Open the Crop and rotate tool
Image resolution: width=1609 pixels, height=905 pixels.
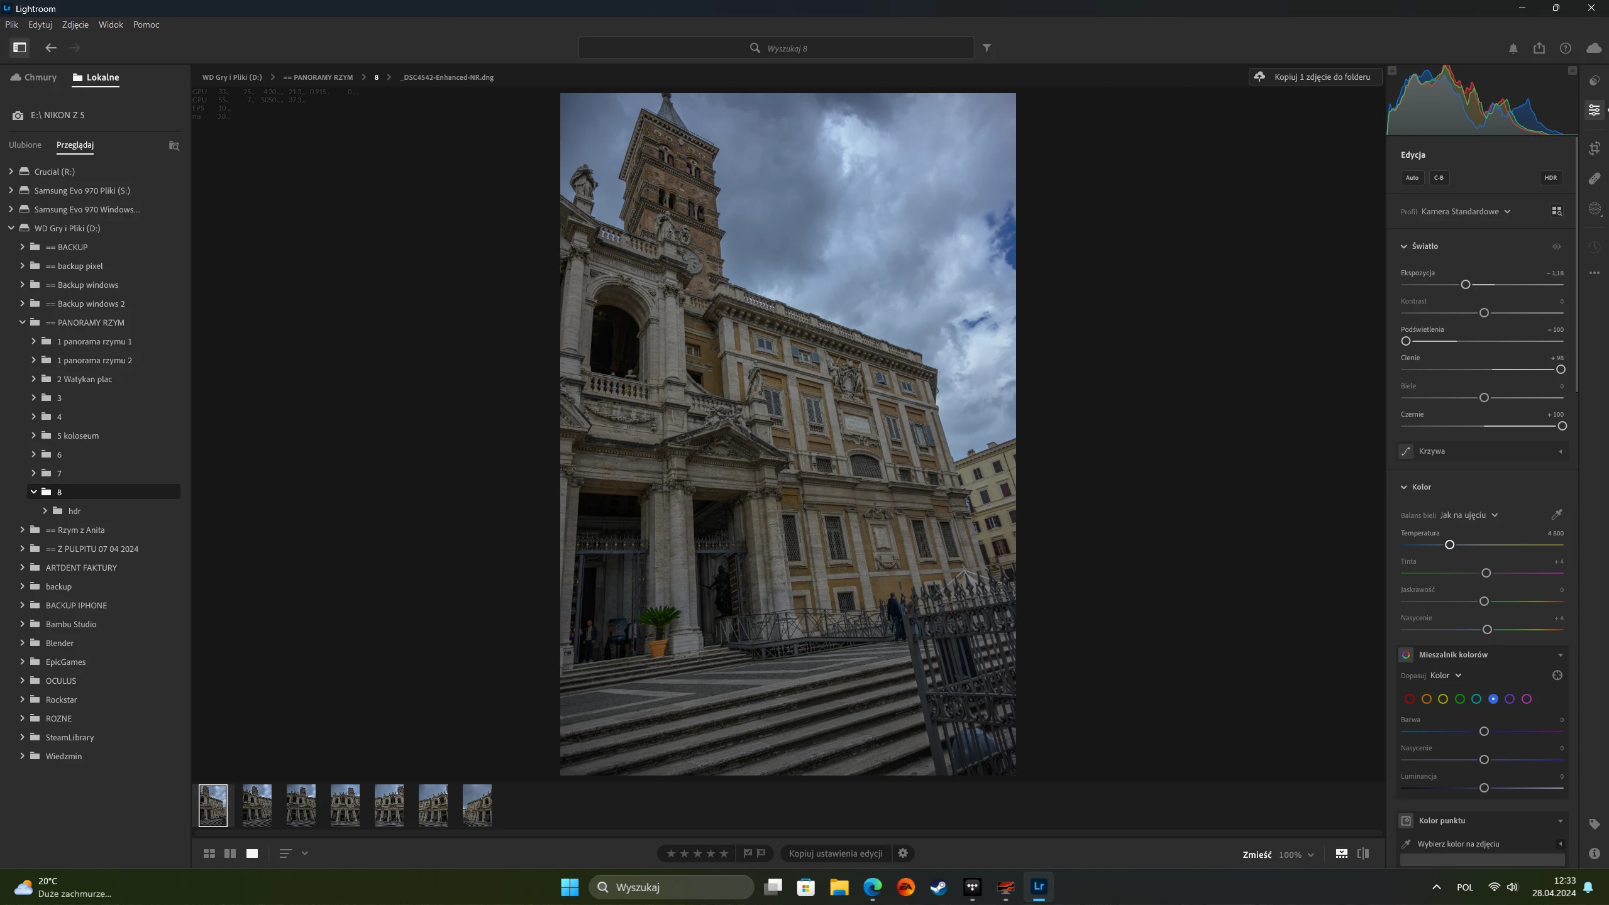click(1594, 148)
